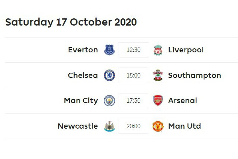
Task: Open the 15:00 kickoff time box
Action: pyautogui.click(x=133, y=76)
